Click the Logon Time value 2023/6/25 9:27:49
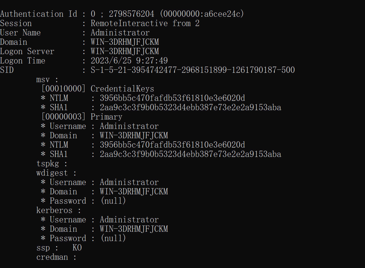The height and width of the screenshot is (268, 365). 129,61
